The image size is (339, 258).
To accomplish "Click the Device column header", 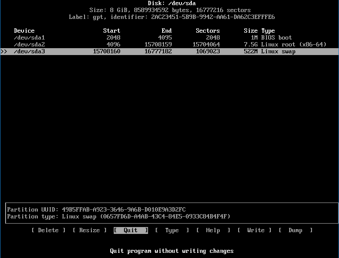I will 24,31.
